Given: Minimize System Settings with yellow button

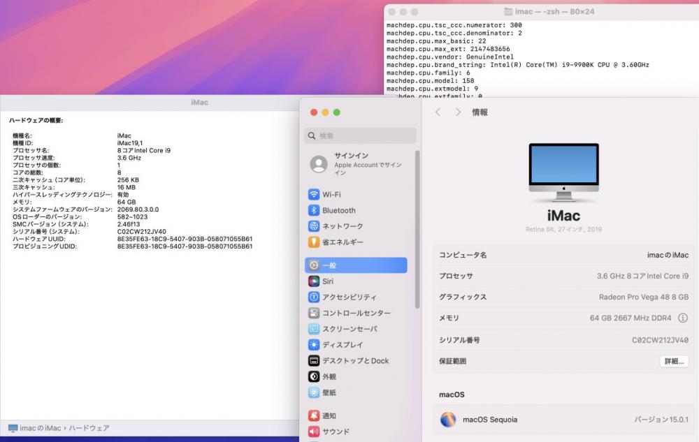Looking at the screenshot, I should [326, 112].
